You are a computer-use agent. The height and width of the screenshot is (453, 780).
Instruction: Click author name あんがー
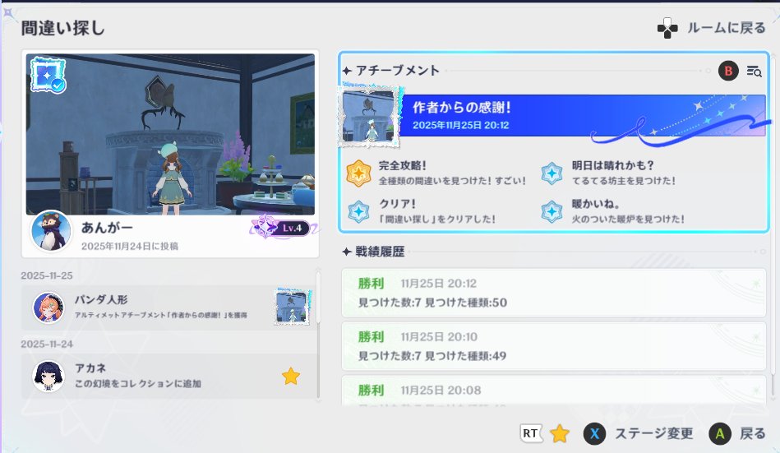pos(107,228)
